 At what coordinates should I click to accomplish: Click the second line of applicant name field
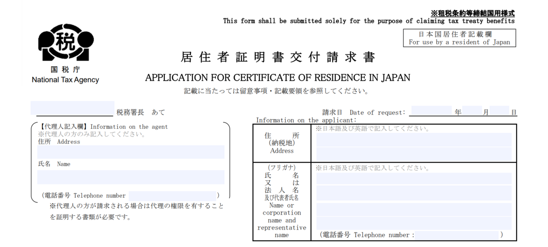pos(414,193)
